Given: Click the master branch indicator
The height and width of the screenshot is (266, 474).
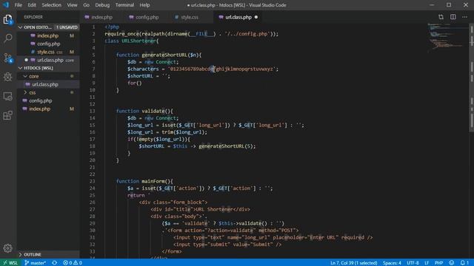Looking at the screenshot, I should (35, 263).
